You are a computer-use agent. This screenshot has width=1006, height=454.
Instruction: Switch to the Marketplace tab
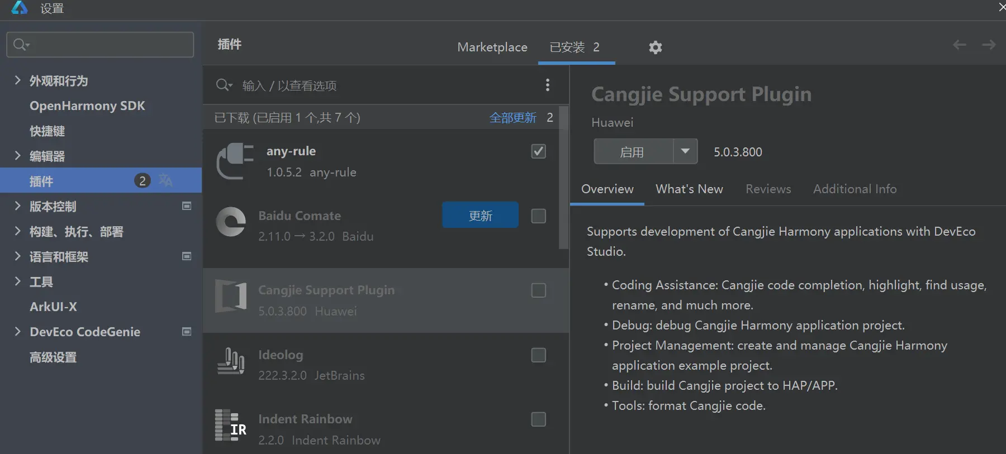(x=492, y=47)
